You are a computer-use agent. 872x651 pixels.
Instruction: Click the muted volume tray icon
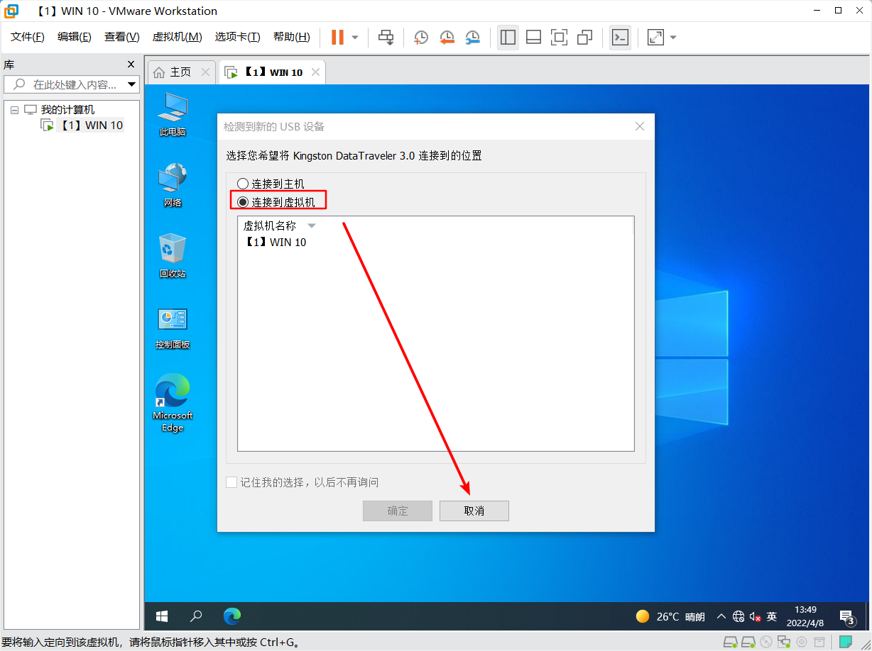point(755,616)
